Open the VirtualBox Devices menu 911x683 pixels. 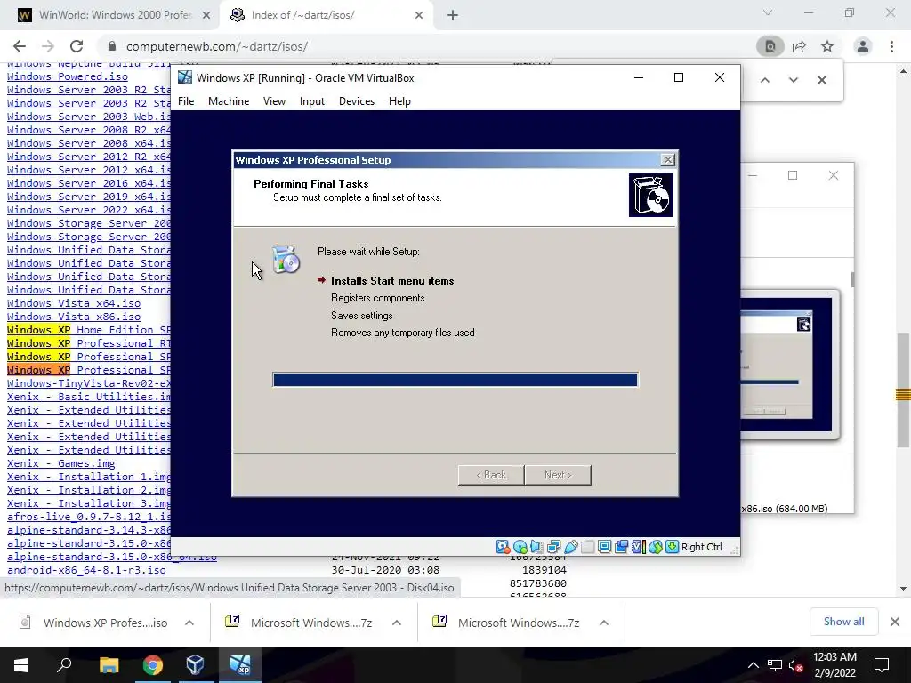coord(357,101)
